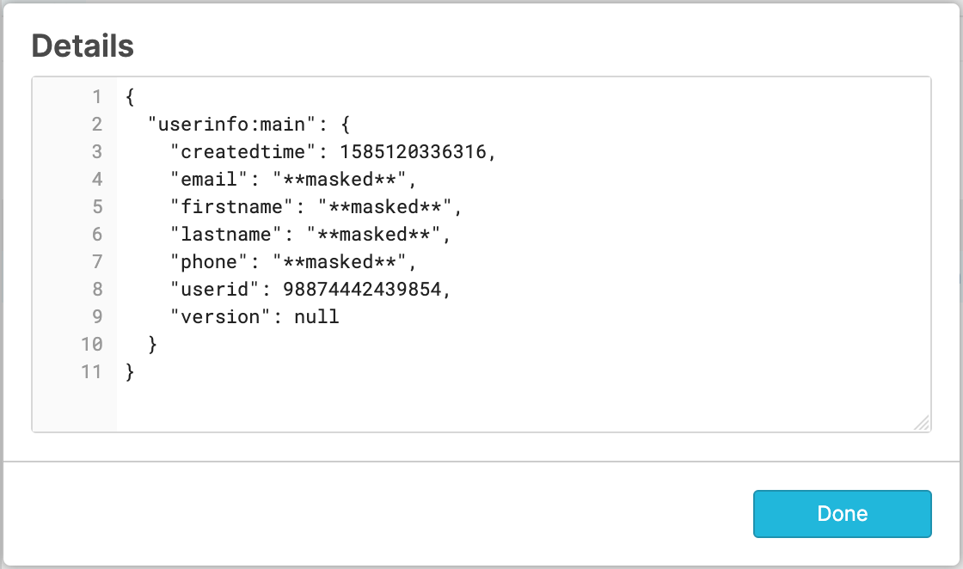Click the createdtime value 1585120336316

pyautogui.click(x=413, y=152)
